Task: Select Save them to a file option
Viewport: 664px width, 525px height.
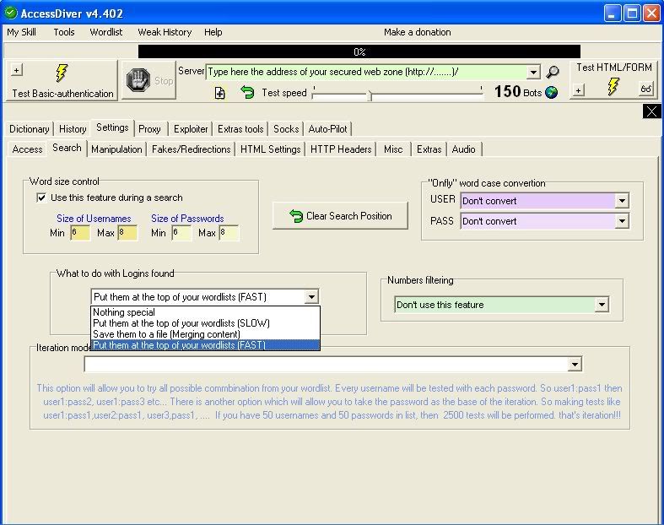Action: [x=205, y=334]
